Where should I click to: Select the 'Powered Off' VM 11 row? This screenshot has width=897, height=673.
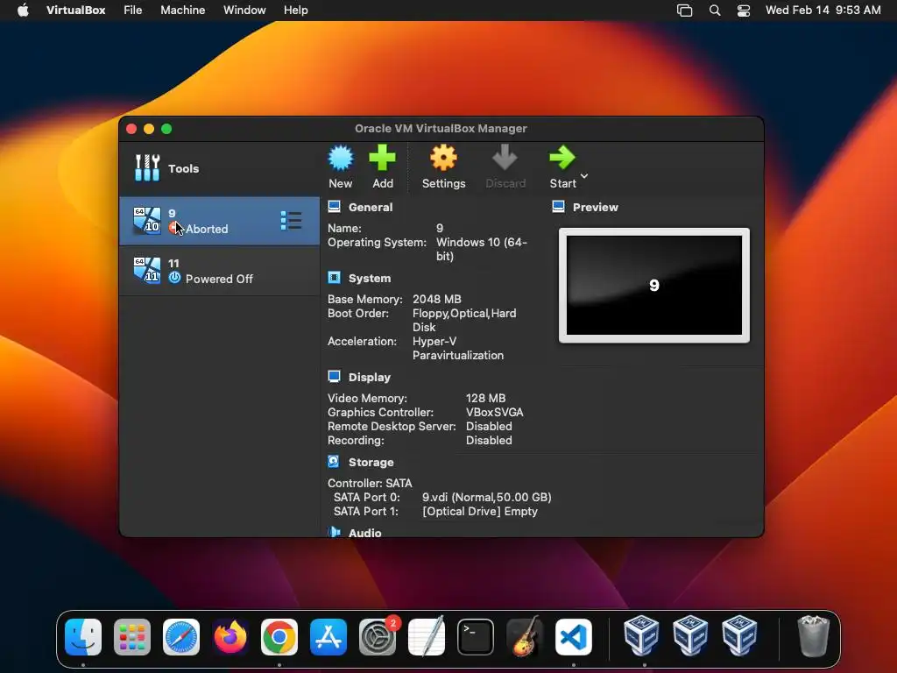point(220,271)
